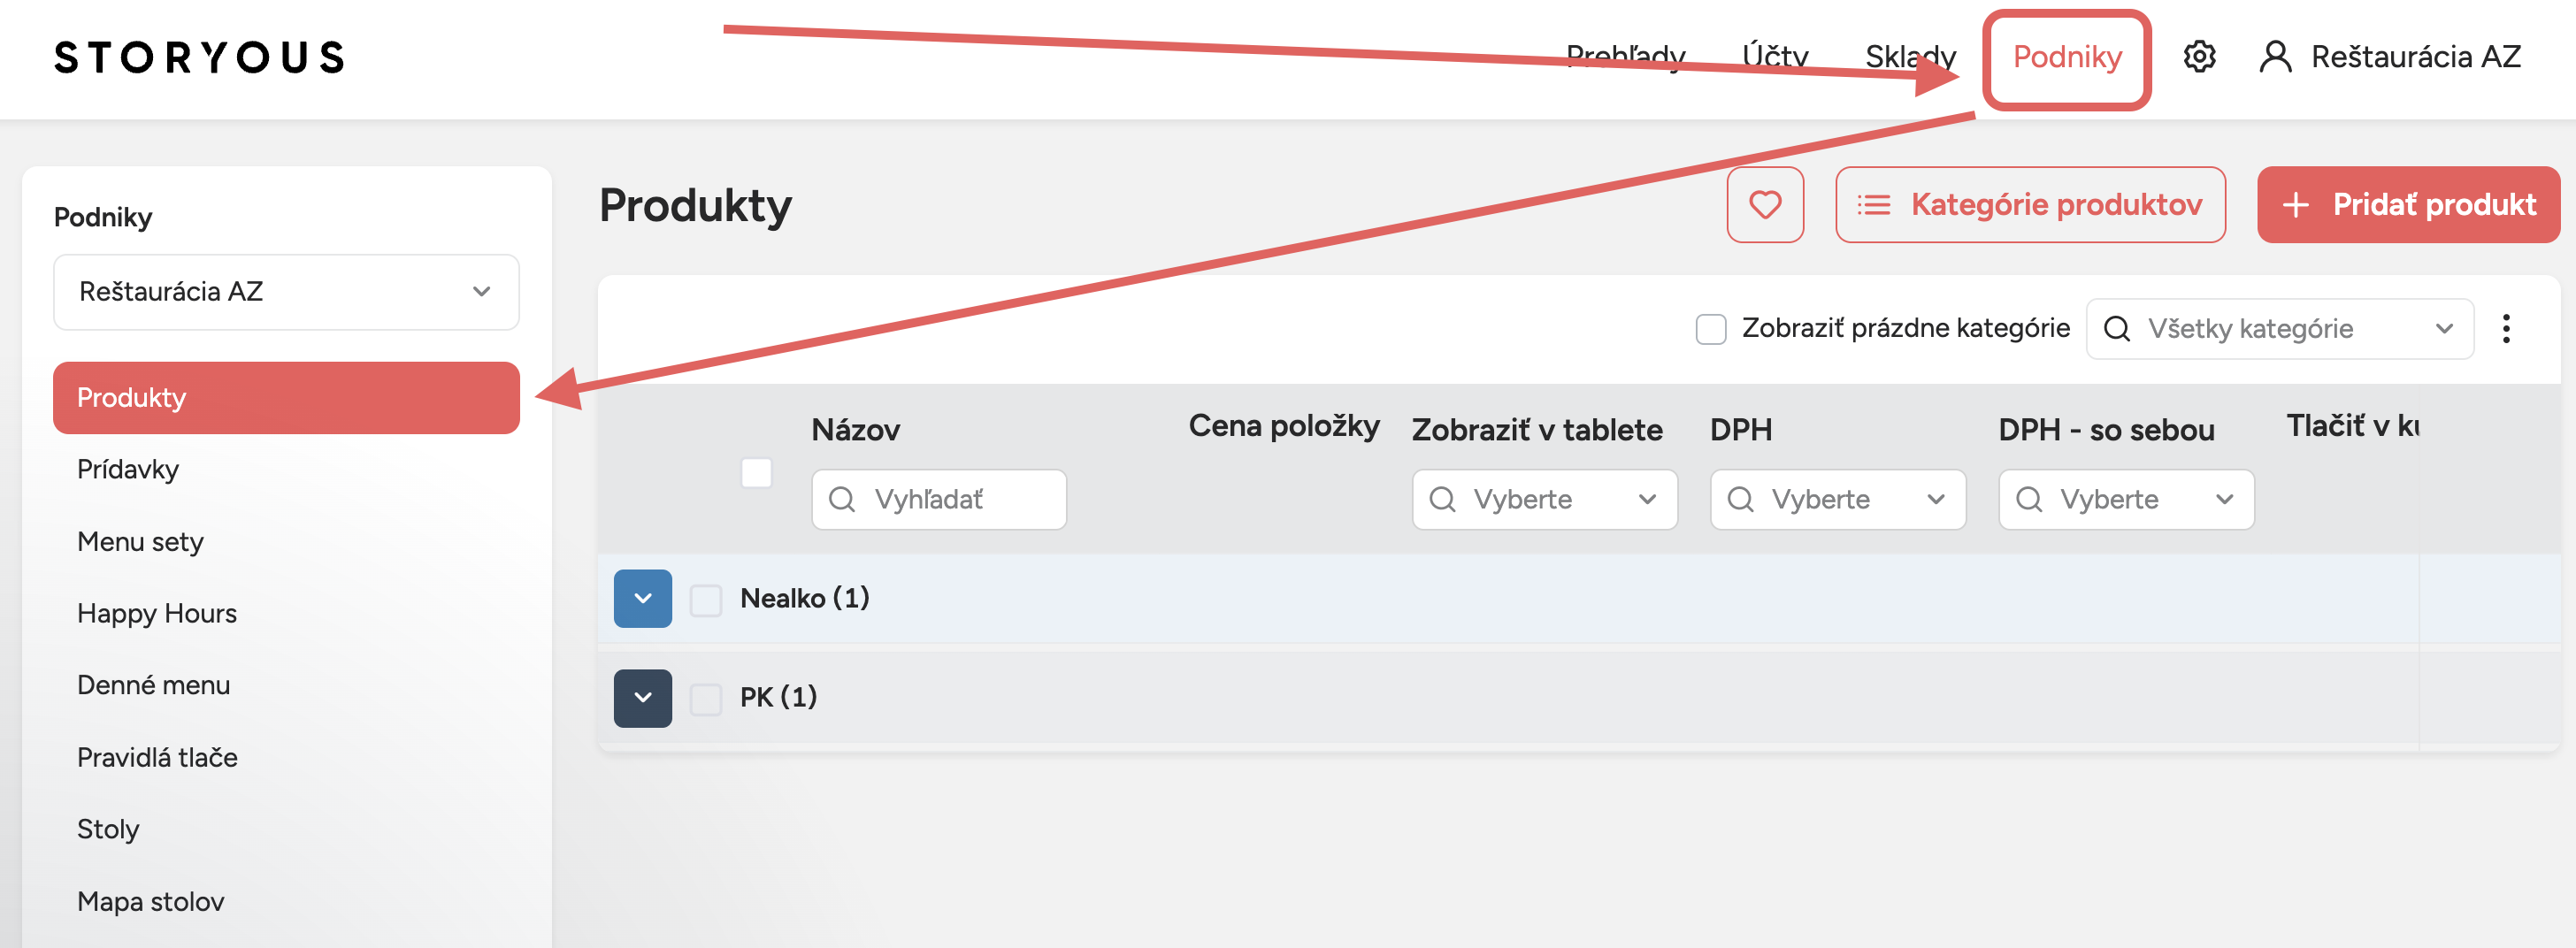Click the list icon in Kategórie produktov

pyautogui.click(x=1873, y=205)
